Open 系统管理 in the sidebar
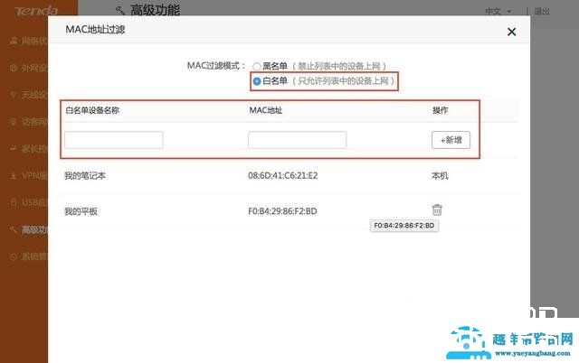The image size is (579, 363). coord(29,256)
